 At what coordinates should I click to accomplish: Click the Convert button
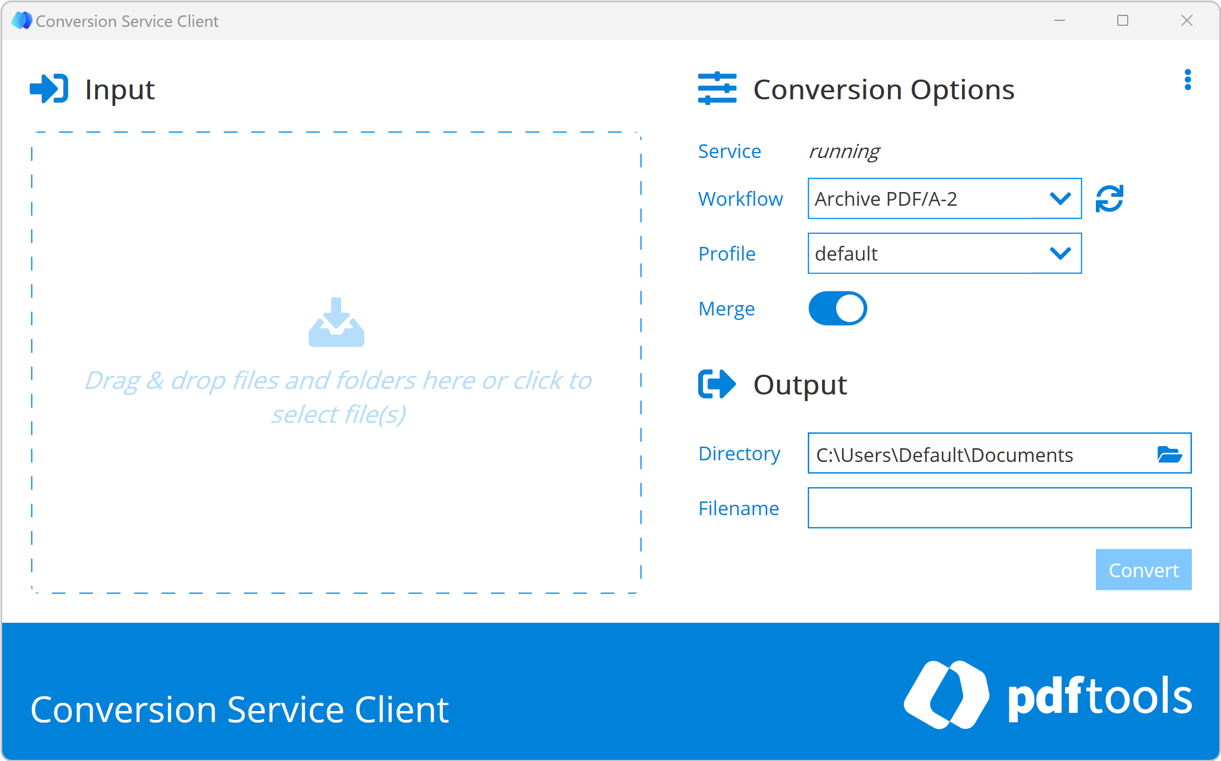click(1143, 569)
